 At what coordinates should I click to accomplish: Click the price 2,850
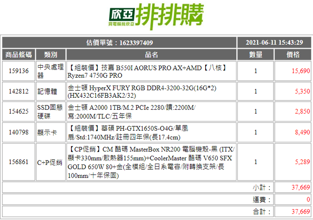pyautogui.click(x=303, y=112)
